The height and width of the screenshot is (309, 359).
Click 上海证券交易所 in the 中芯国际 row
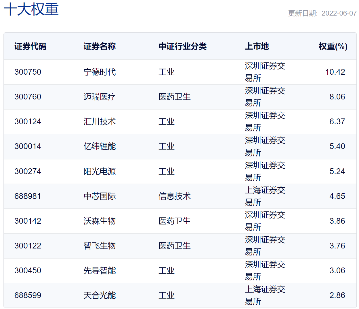[x=265, y=196]
